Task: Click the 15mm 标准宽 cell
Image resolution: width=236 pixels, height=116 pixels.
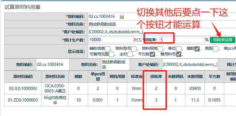Action: (x=137, y=100)
